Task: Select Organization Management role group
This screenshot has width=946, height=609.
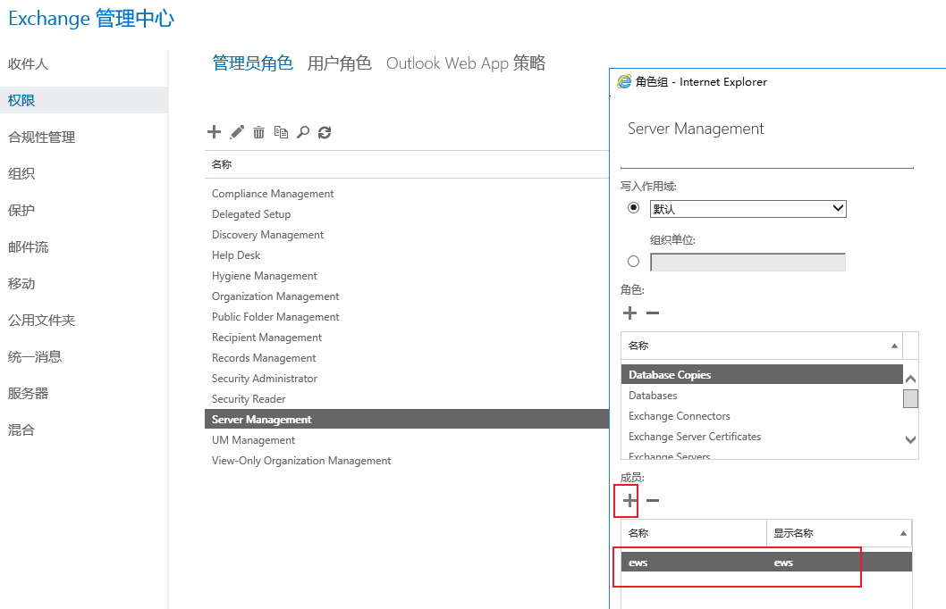Action: pos(275,296)
